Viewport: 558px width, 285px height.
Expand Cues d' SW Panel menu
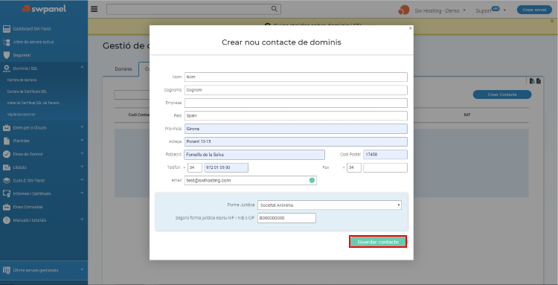pyautogui.click(x=82, y=179)
